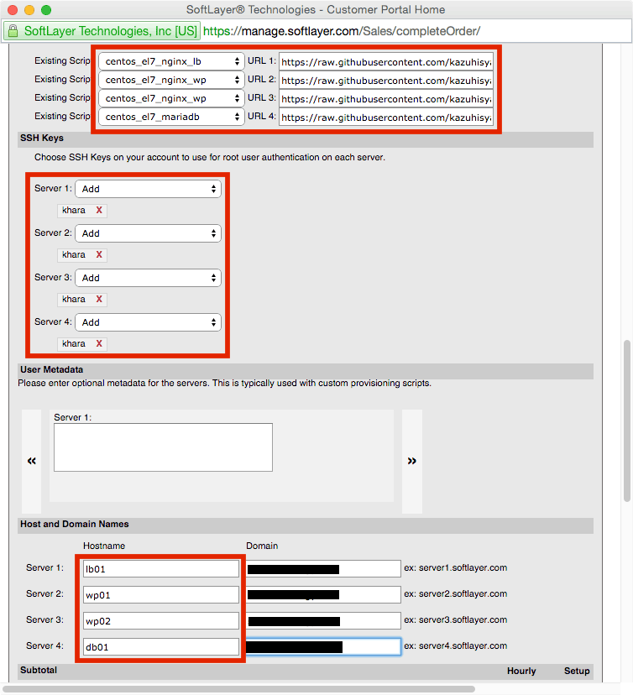
Task: Open centos_el7_mariadb script dropdown
Action: click(x=171, y=117)
